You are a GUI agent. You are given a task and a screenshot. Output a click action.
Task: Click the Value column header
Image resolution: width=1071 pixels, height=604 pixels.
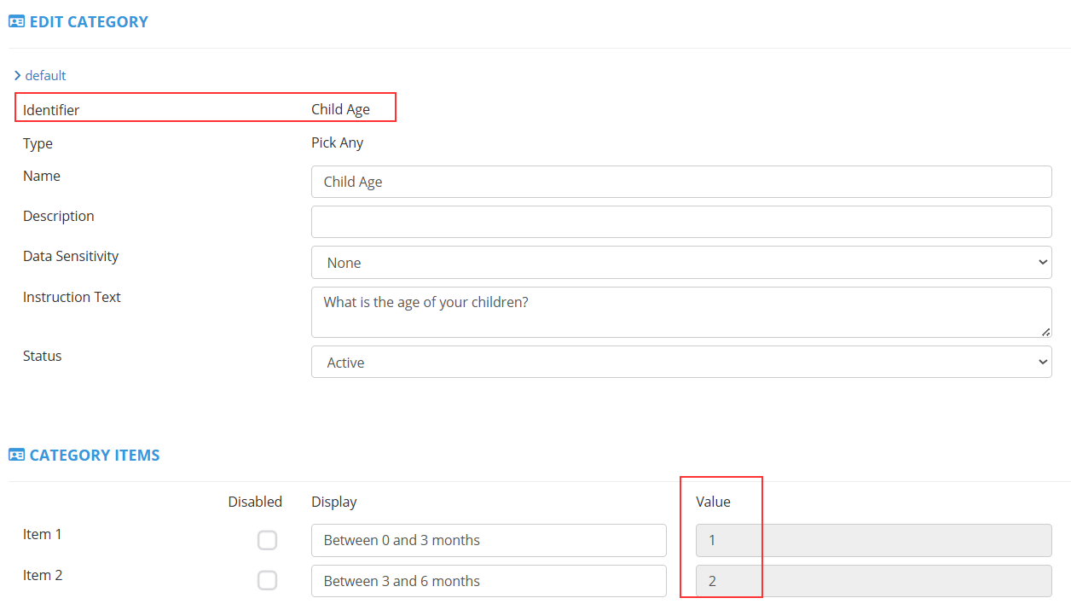[x=713, y=502]
